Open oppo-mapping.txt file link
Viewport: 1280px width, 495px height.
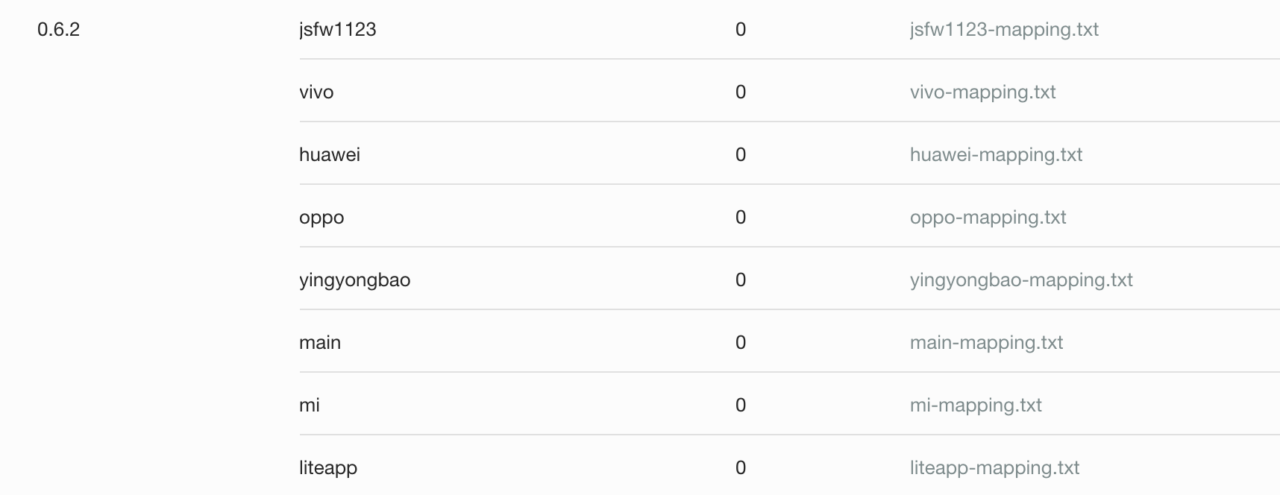point(988,218)
